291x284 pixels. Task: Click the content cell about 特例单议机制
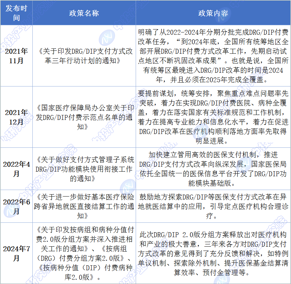pyautogui.click(x=213, y=253)
